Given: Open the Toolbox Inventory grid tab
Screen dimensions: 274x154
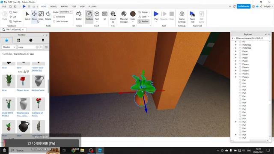Looking at the screenshot, I should tap(18, 40).
